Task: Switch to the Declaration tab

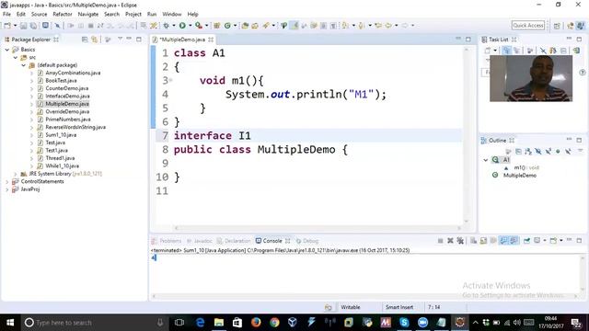Action: point(234,241)
